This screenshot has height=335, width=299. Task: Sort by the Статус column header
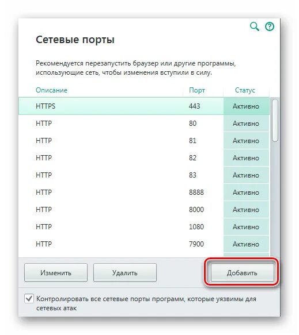pos(245,90)
